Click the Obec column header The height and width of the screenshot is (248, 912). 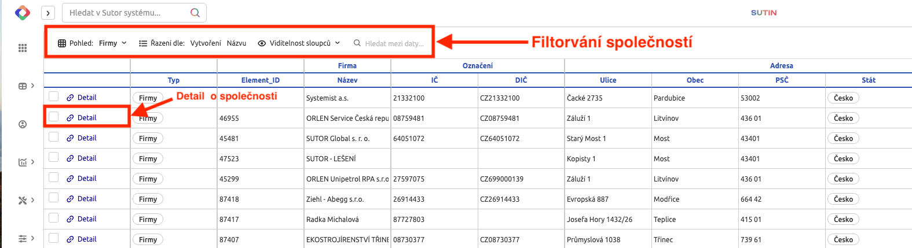(695, 80)
